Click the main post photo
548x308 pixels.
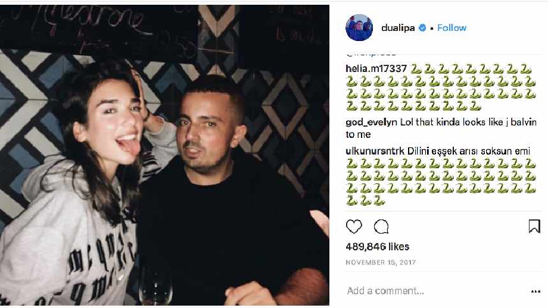coord(164,155)
